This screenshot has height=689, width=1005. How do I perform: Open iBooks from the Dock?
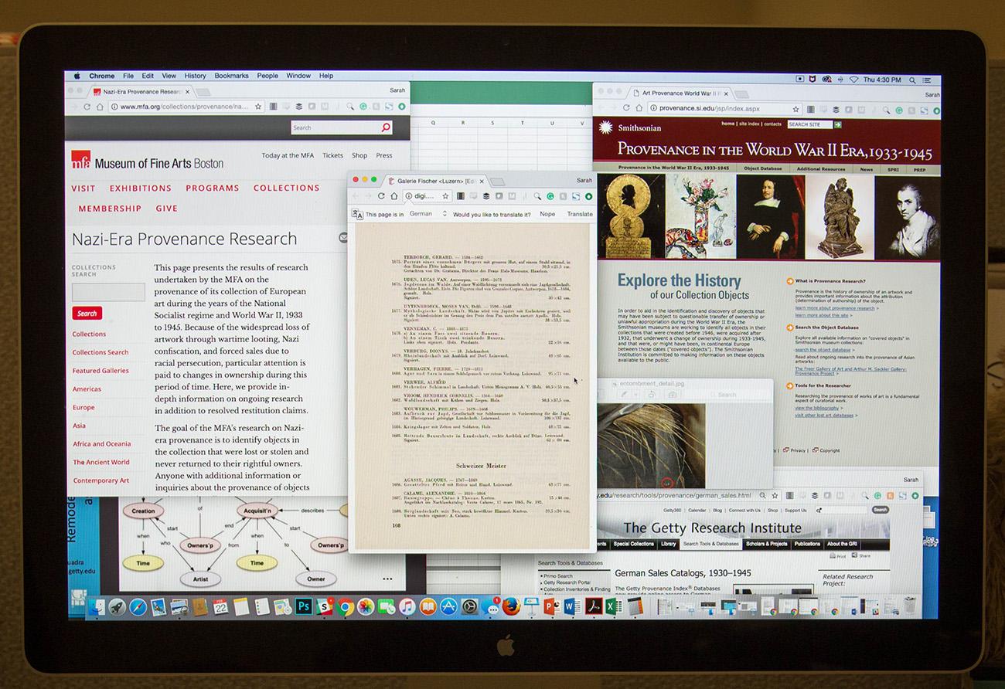tap(428, 607)
